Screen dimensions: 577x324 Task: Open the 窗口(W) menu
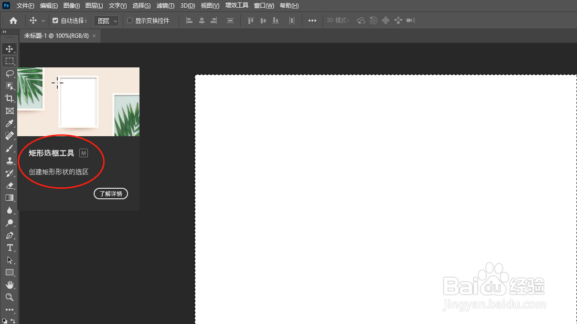264,5
